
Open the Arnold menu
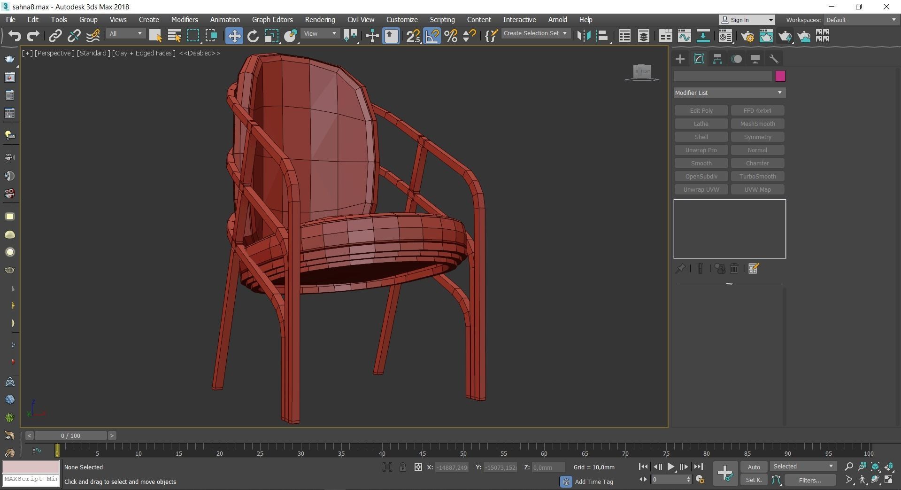point(557,20)
